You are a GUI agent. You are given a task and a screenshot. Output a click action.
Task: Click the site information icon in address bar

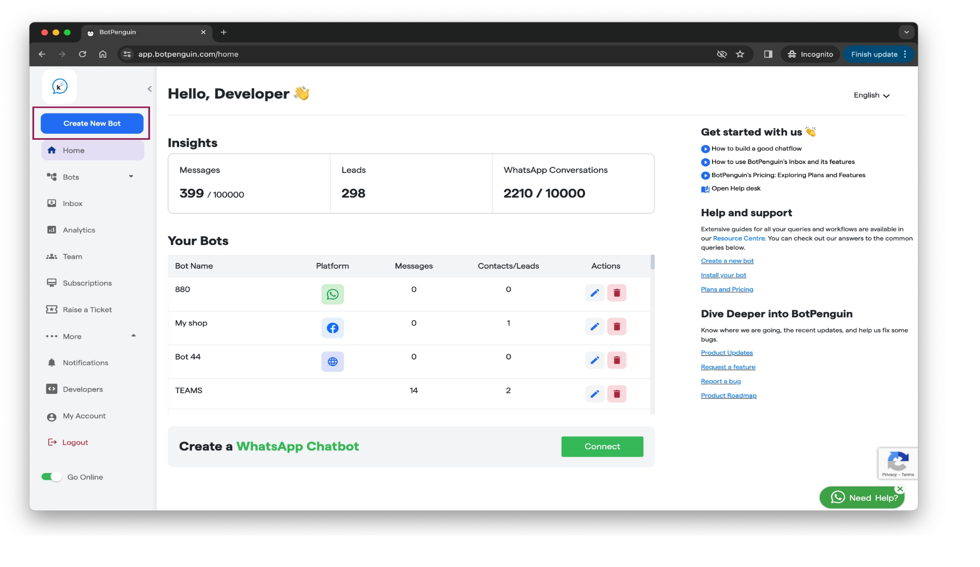tap(127, 54)
